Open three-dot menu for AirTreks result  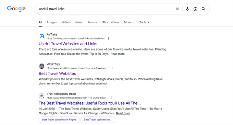(x=109, y=38)
